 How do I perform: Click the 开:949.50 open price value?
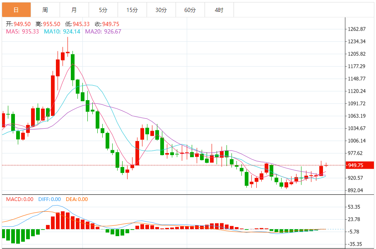tap(18, 24)
